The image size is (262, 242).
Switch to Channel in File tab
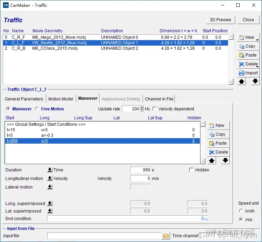click(159, 99)
